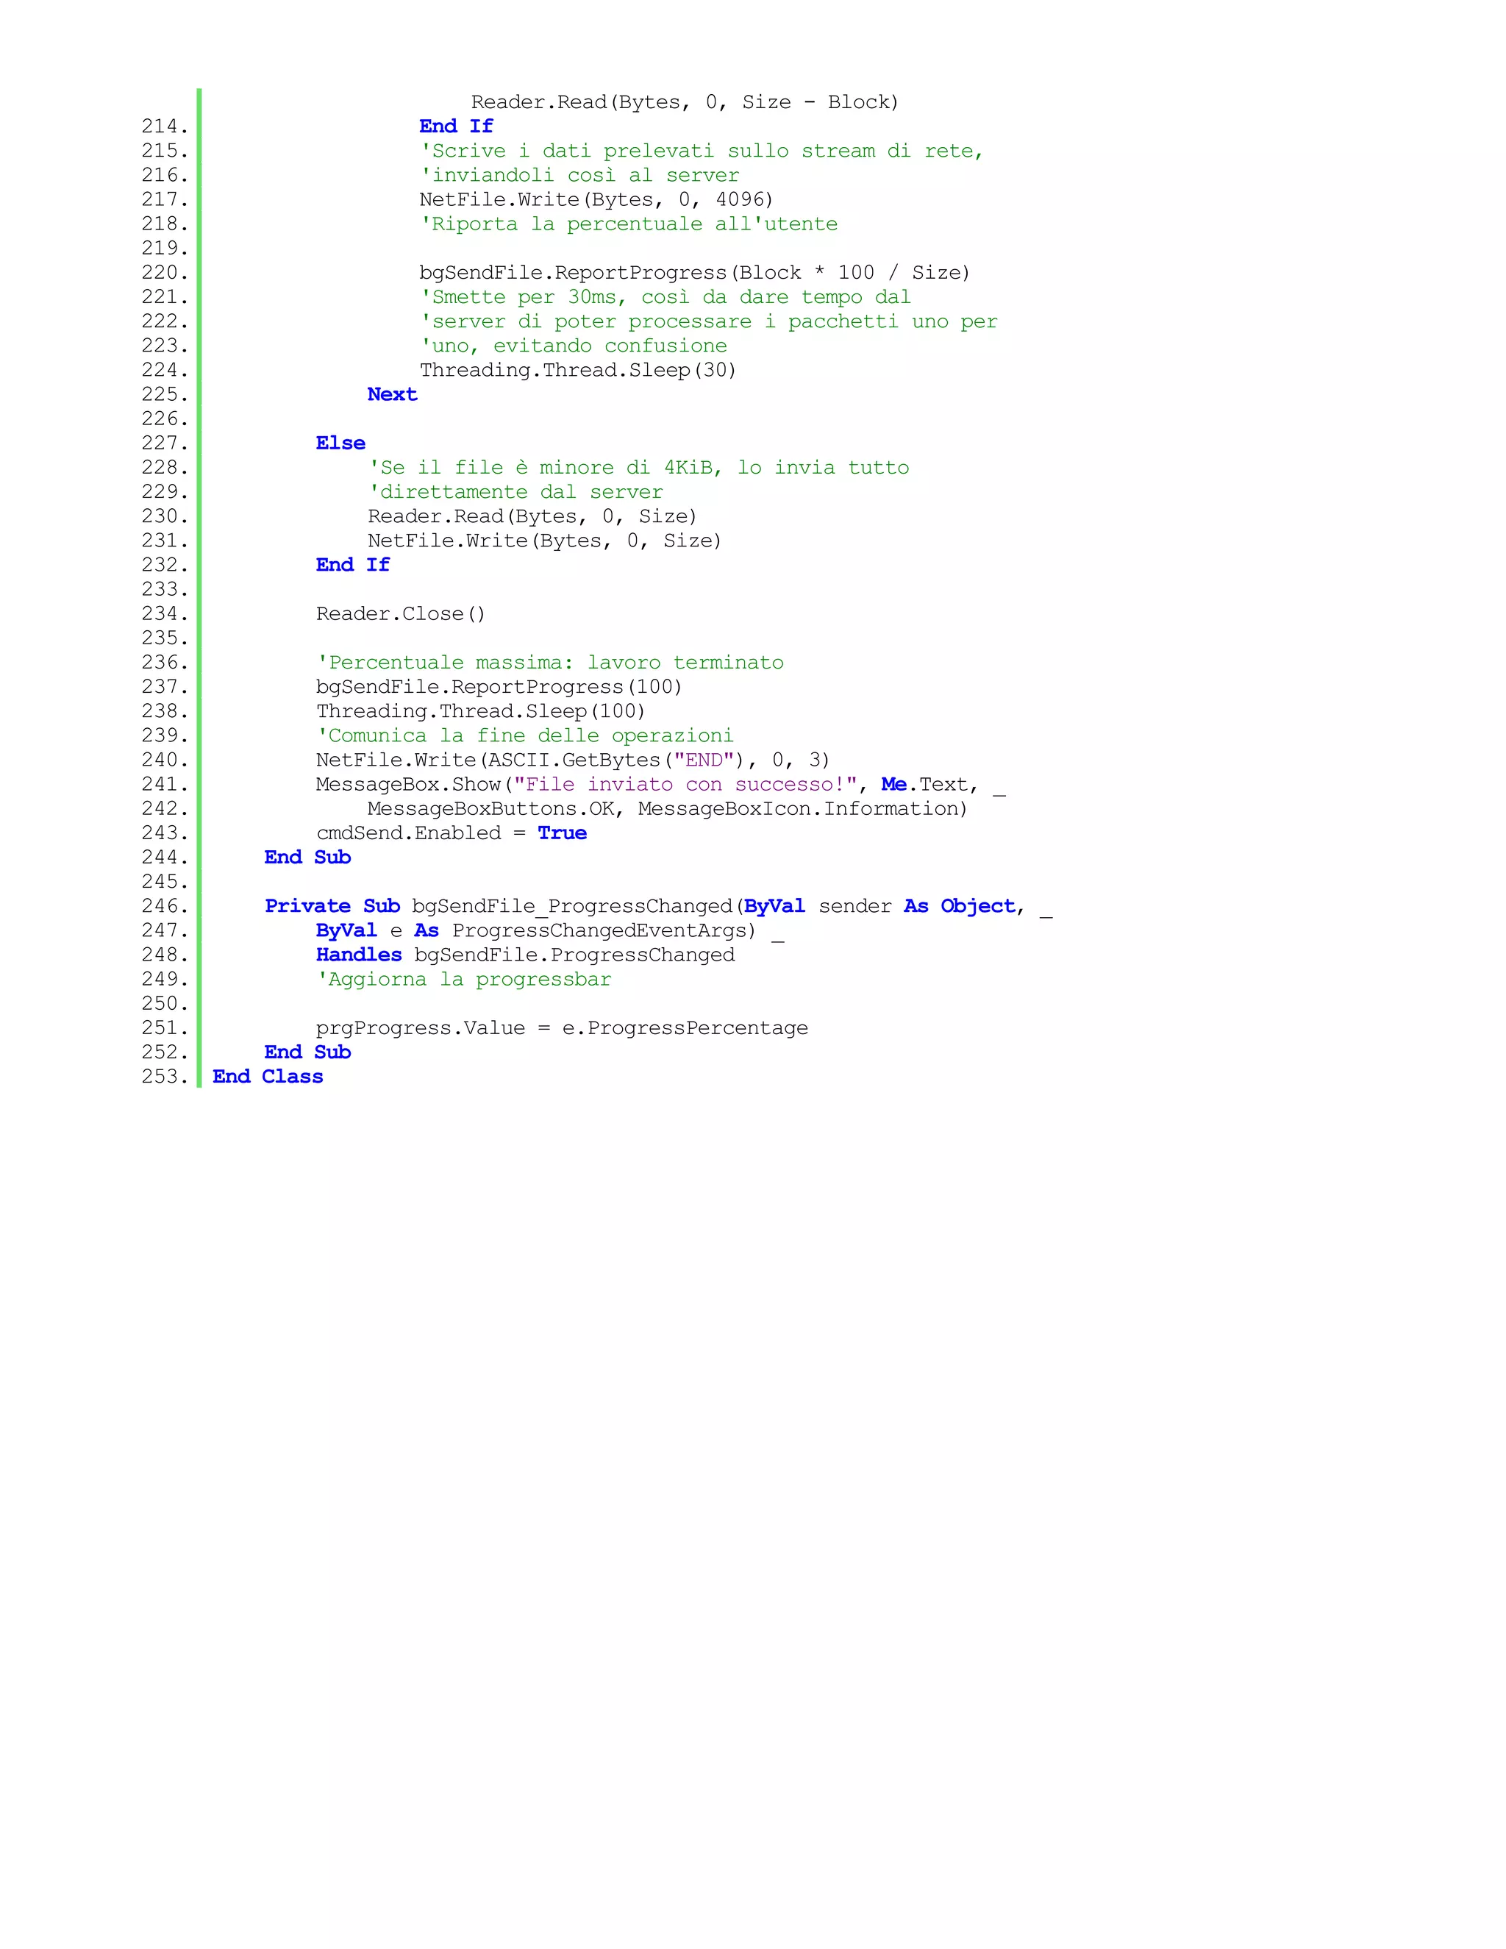This screenshot has width=1506, height=1949.
Task: Click End Sub on line 252
Action: pyautogui.click(x=308, y=1052)
